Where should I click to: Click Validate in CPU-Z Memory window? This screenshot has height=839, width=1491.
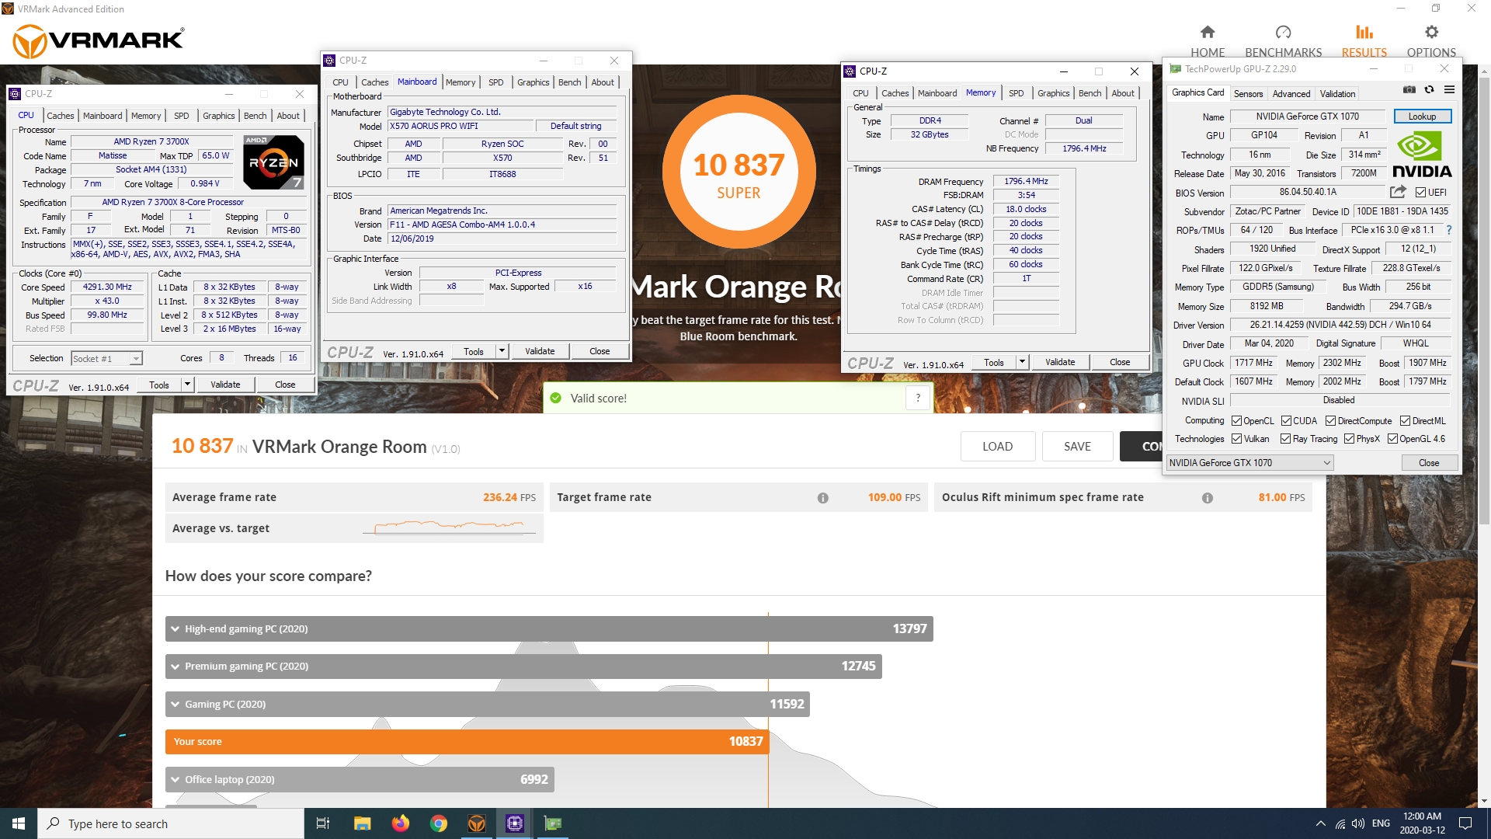[x=1059, y=362]
